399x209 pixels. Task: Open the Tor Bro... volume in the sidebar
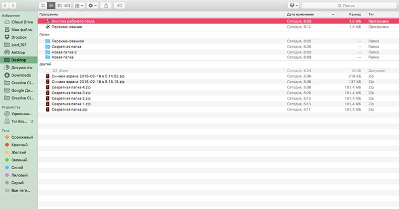16,122
